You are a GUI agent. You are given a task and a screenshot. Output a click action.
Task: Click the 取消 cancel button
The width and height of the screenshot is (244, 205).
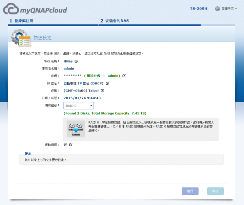click(x=216, y=191)
